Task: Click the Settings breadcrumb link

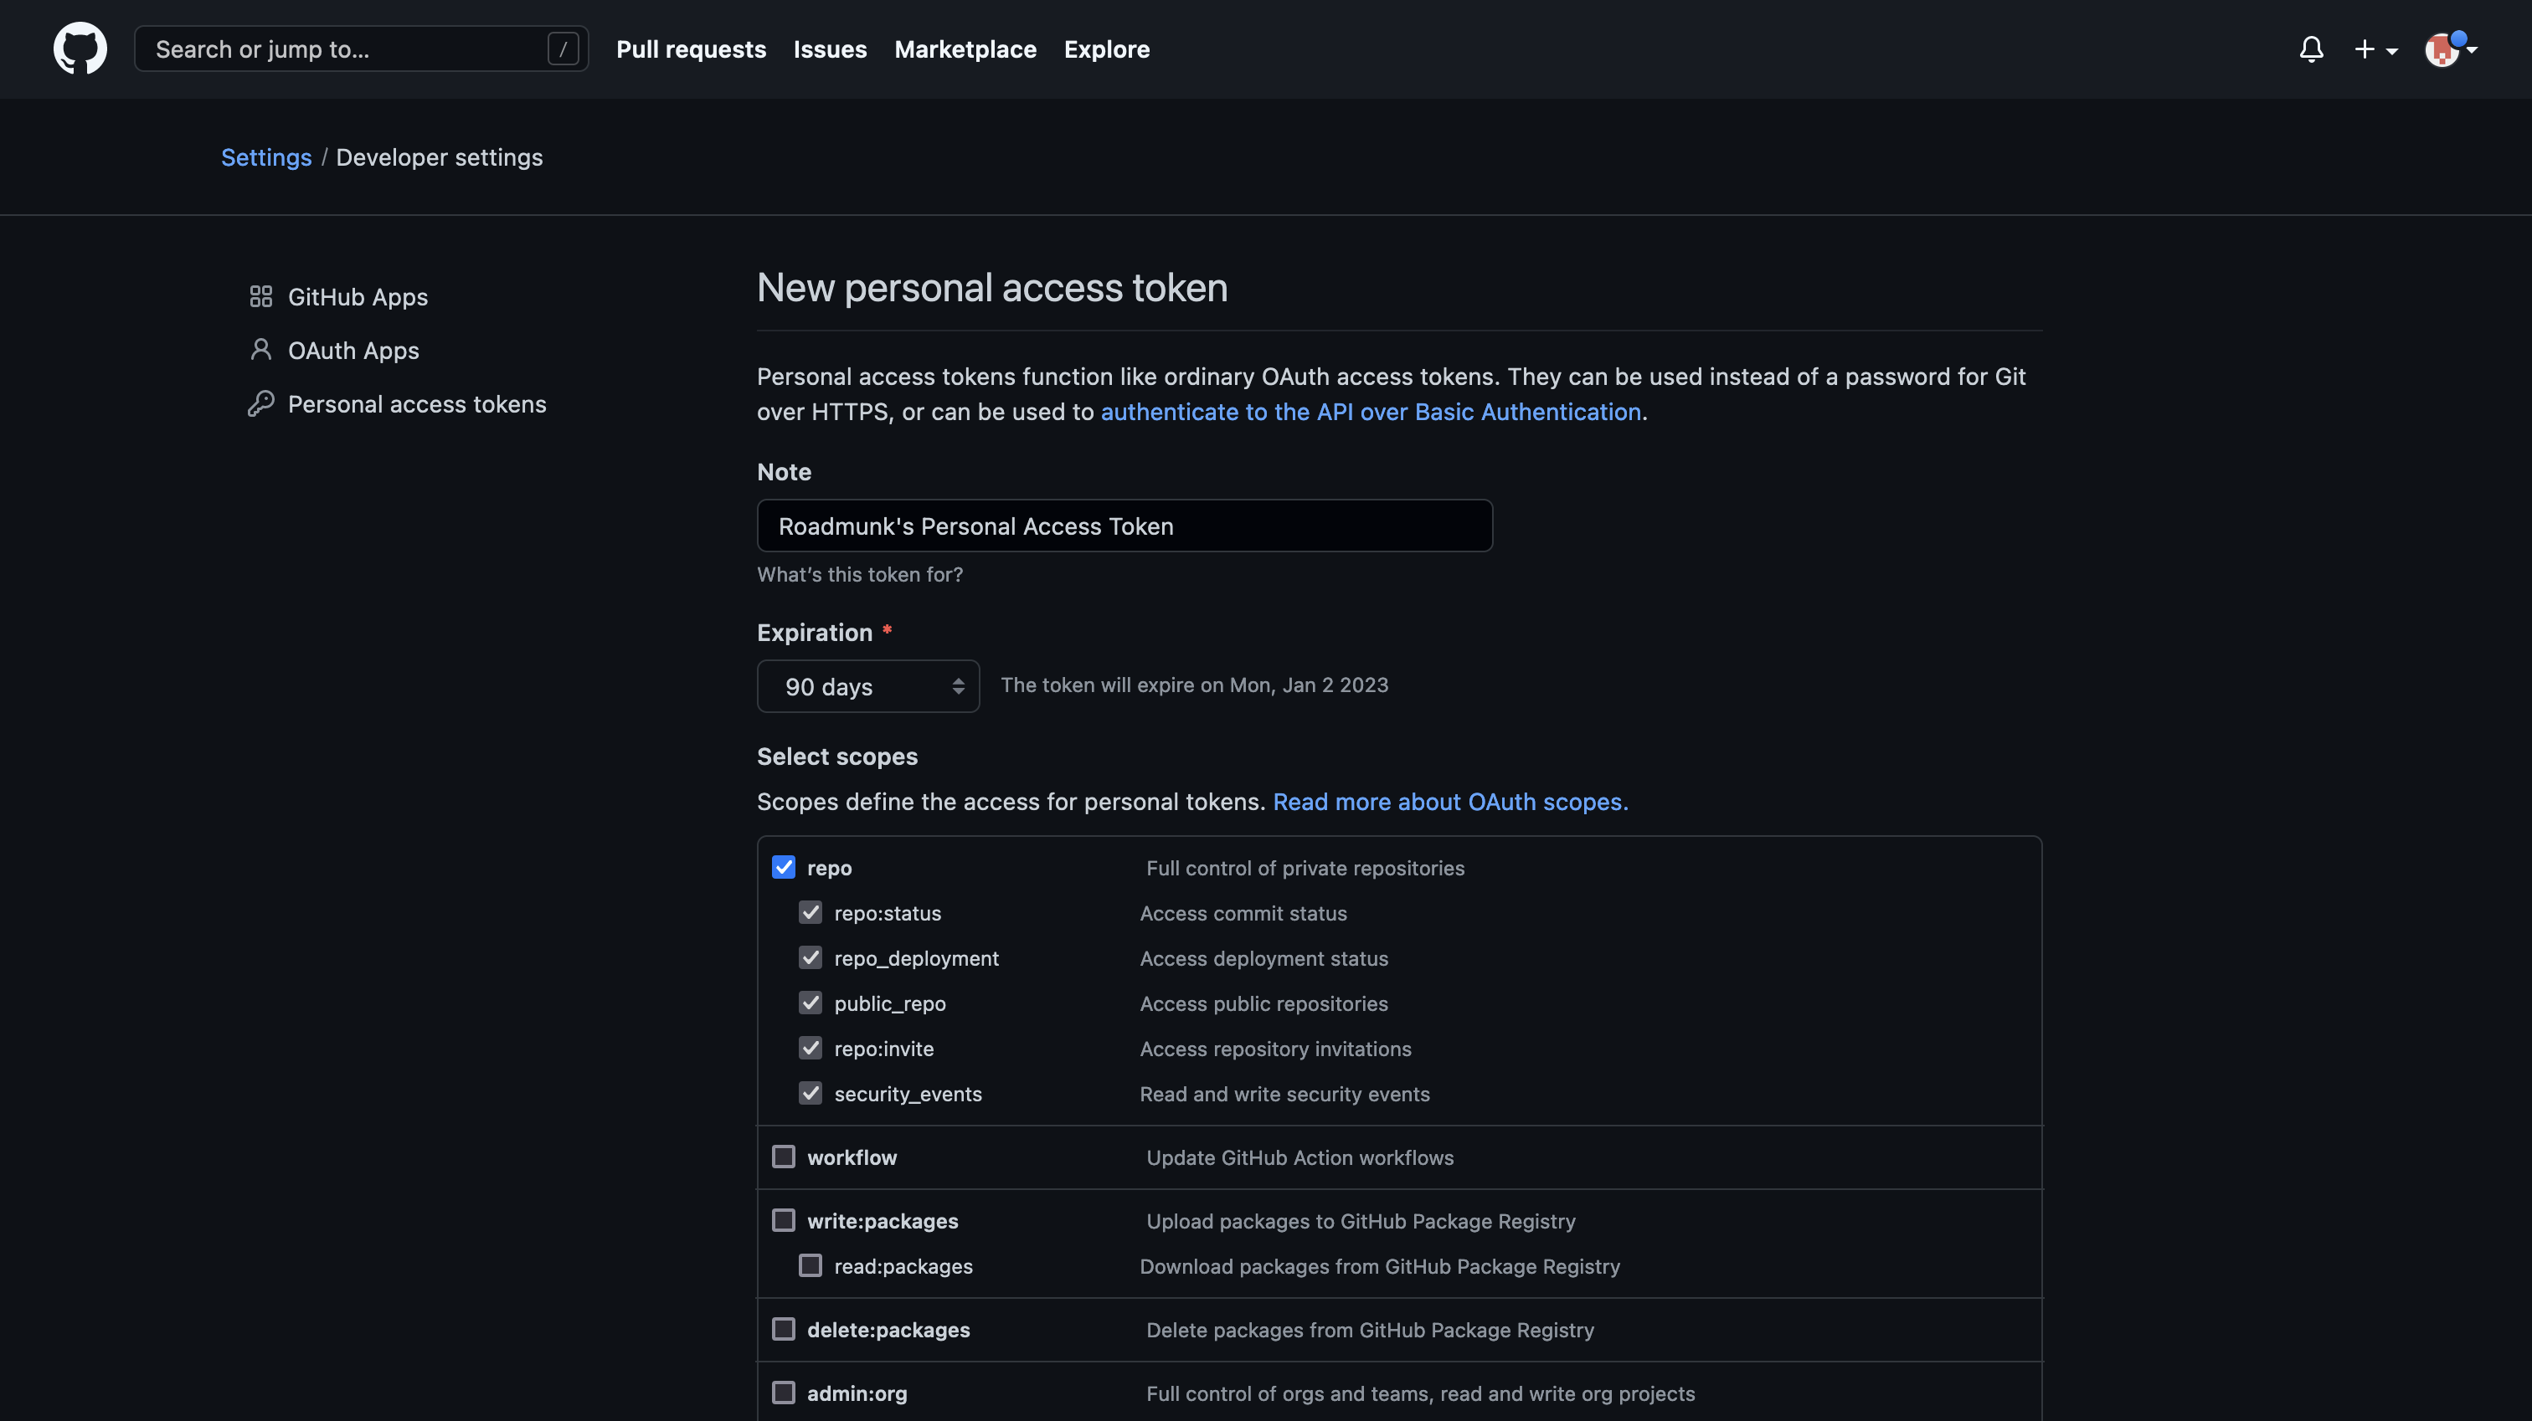Action: click(265, 157)
